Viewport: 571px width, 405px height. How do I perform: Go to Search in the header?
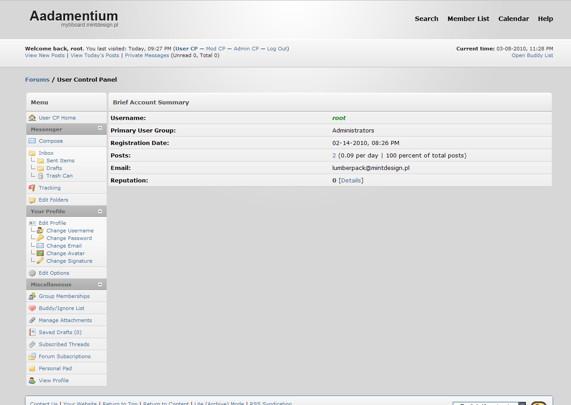(426, 19)
